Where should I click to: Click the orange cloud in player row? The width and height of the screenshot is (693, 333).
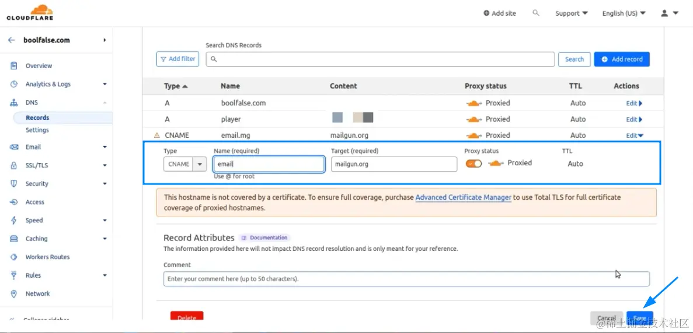pos(474,119)
